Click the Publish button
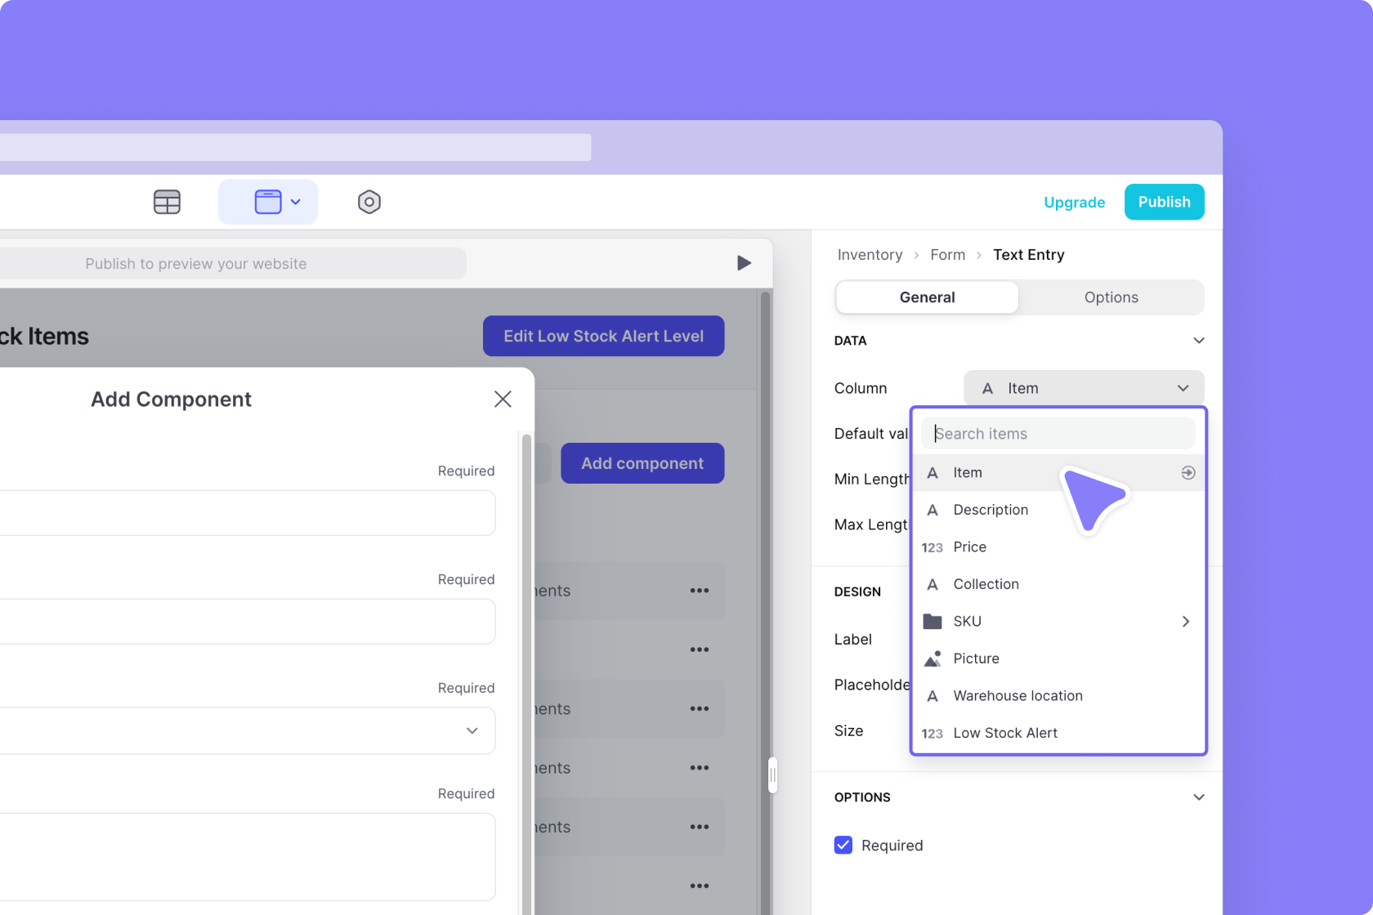Viewport: 1373px width, 915px height. (x=1164, y=202)
